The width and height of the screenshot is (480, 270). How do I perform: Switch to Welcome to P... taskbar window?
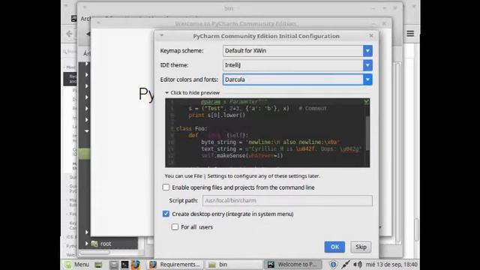pyautogui.click(x=293, y=265)
